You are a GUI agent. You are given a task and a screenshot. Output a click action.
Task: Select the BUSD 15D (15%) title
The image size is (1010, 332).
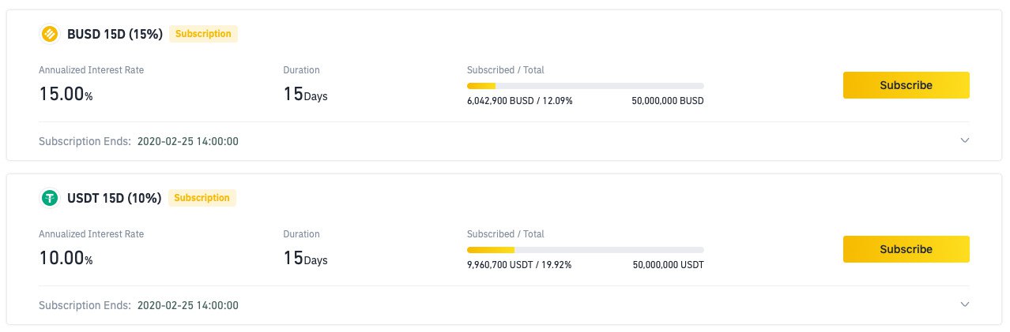tap(115, 34)
